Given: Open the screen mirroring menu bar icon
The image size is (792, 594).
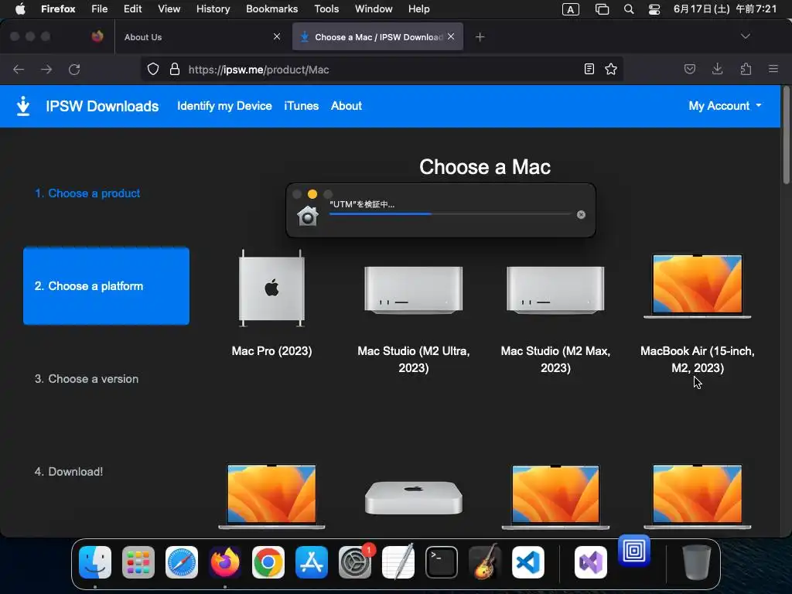Looking at the screenshot, I should point(602,9).
